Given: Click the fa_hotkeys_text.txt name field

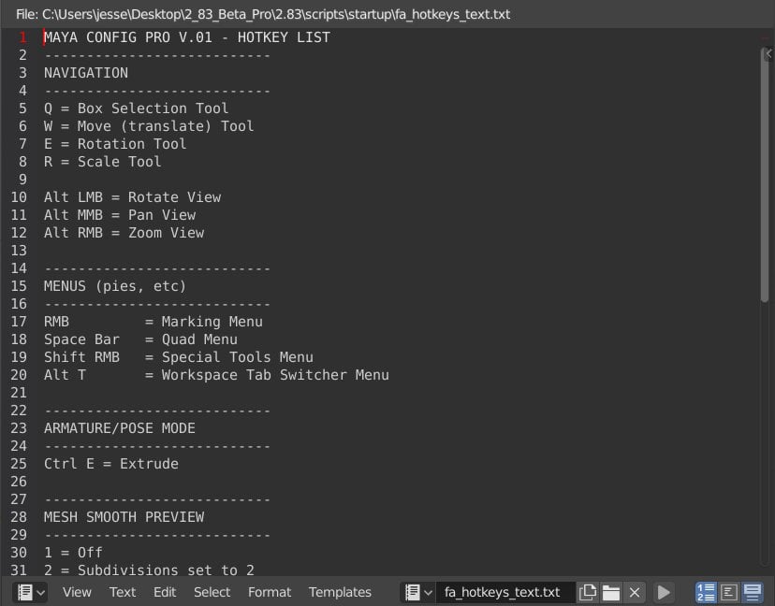Looking at the screenshot, I should click(505, 592).
